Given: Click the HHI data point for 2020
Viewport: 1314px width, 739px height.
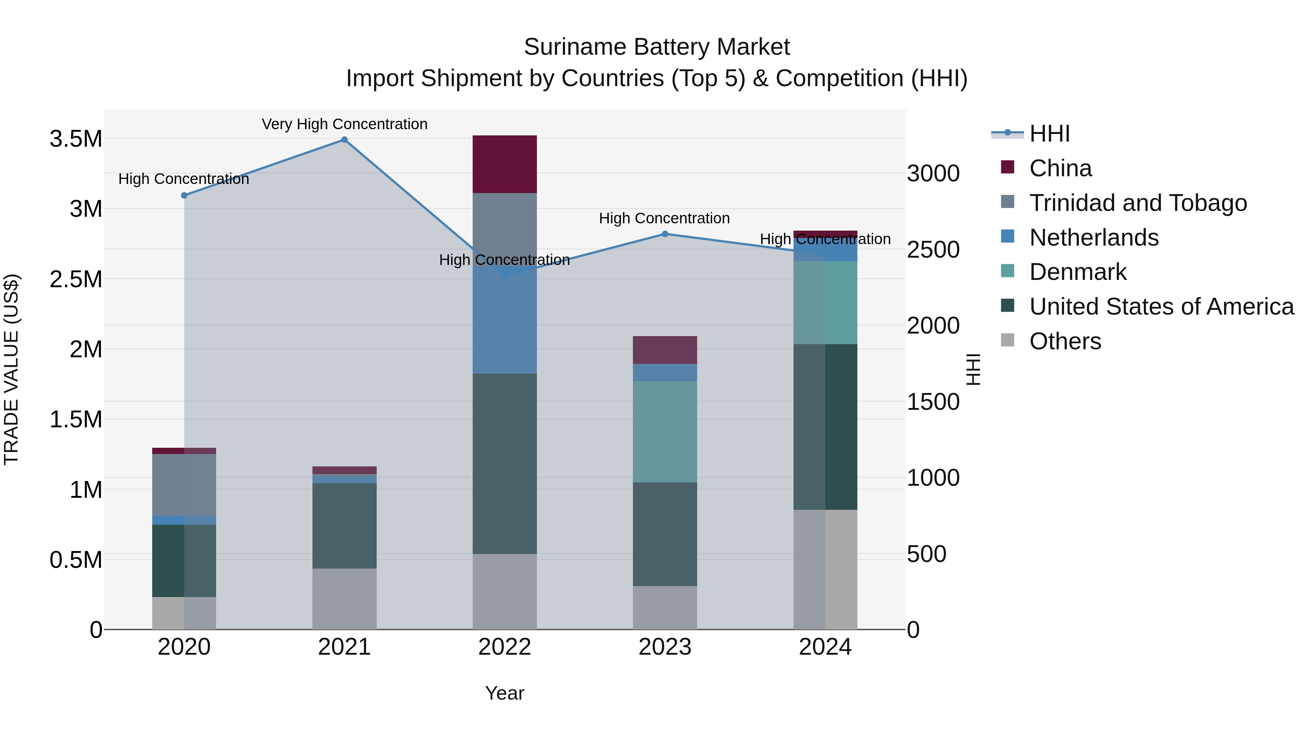Looking at the screenshot, I should (184, 195).
